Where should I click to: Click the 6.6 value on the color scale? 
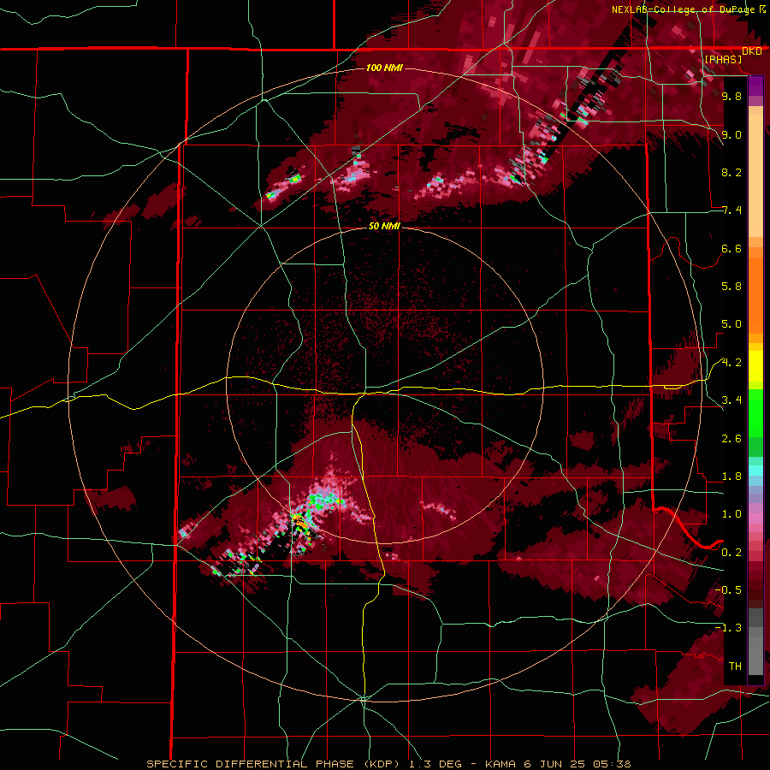(731, 248)
